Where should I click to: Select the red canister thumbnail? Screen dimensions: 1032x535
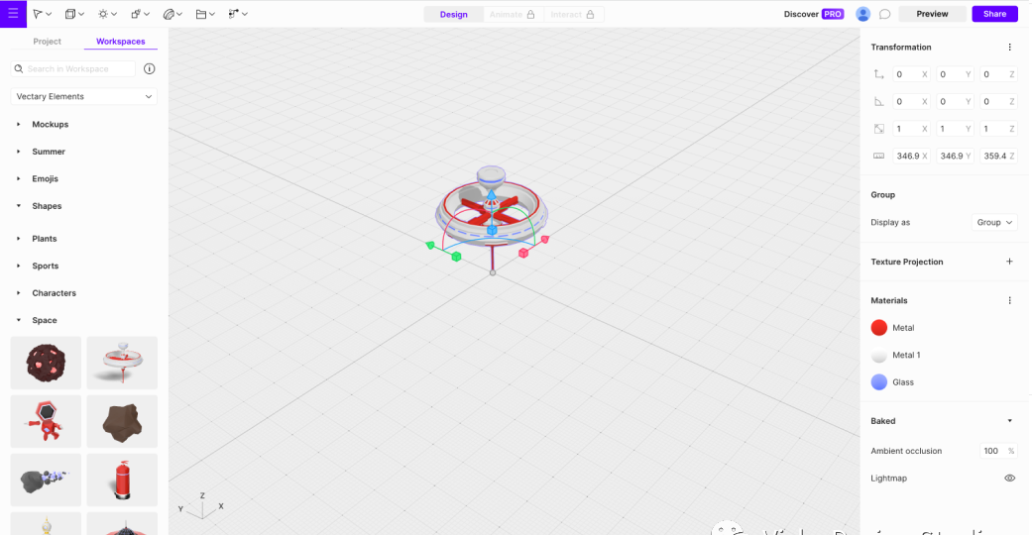(122, 480)
